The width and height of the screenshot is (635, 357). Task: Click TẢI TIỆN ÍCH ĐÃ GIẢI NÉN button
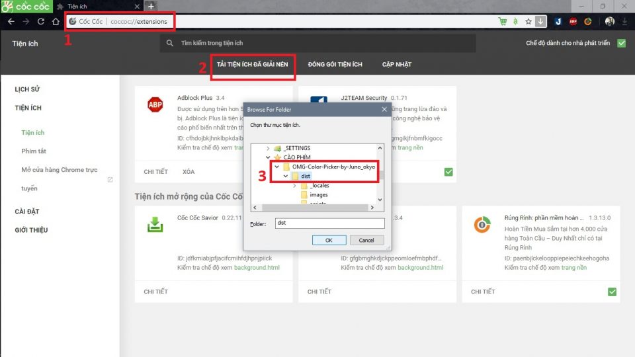click(252, 64)
